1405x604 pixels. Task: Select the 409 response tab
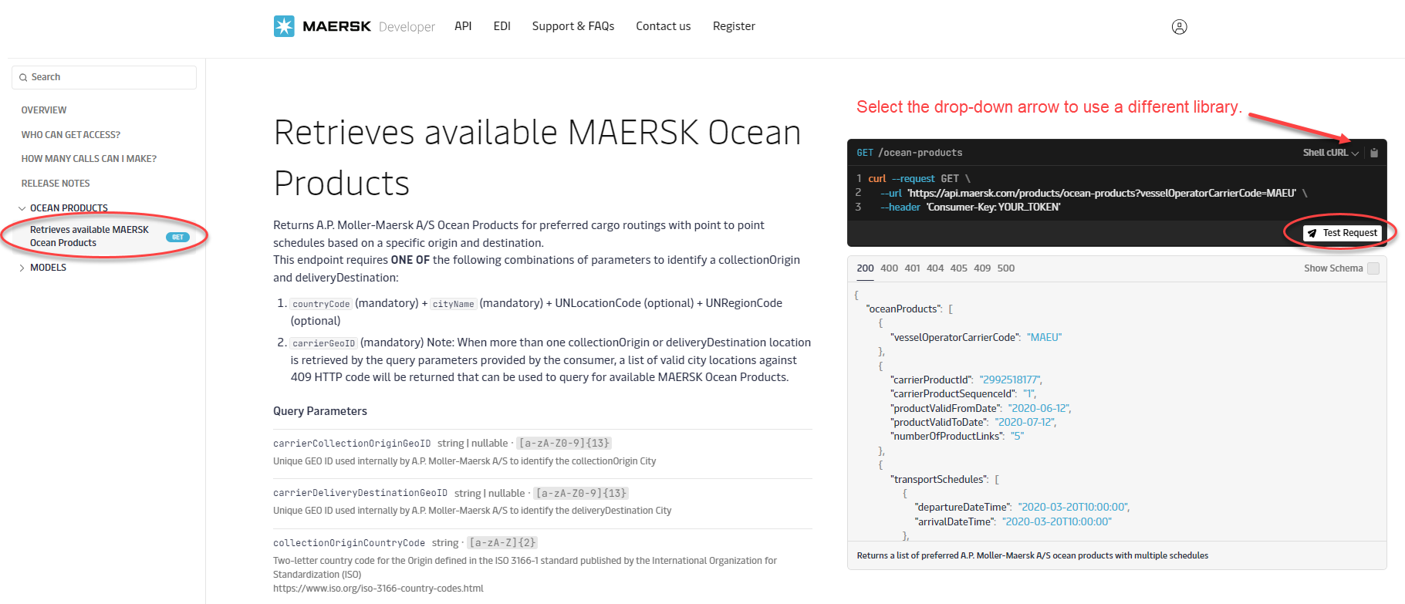pos(982,268)
